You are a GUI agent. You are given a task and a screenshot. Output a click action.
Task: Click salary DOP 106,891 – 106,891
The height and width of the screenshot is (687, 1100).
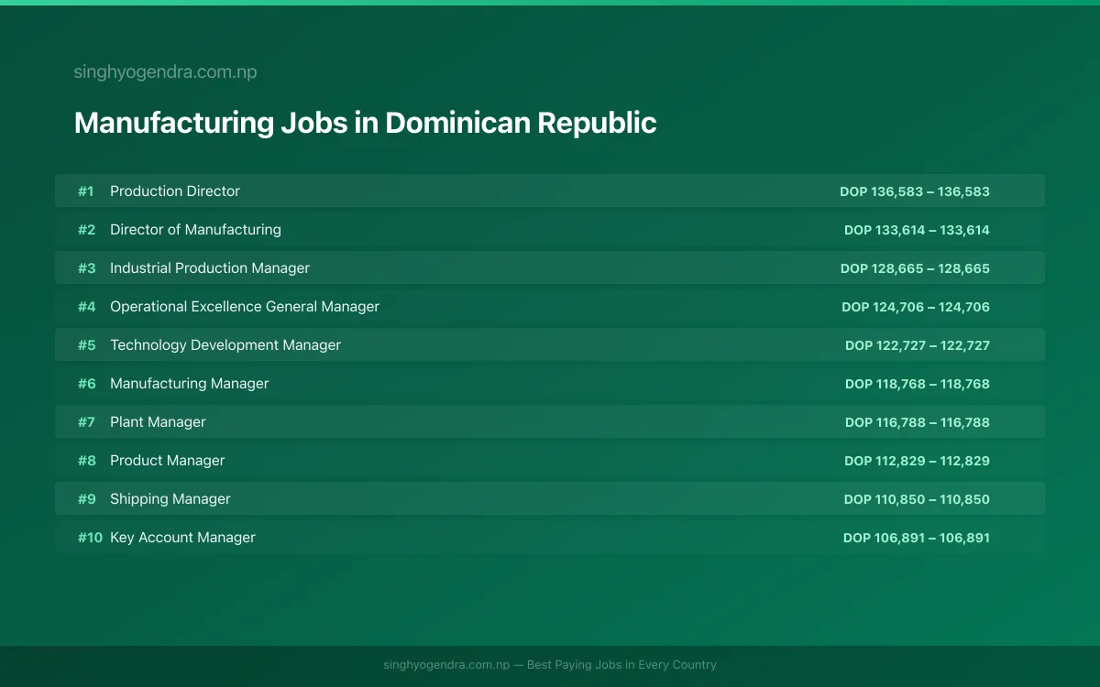tap(917, 538)
